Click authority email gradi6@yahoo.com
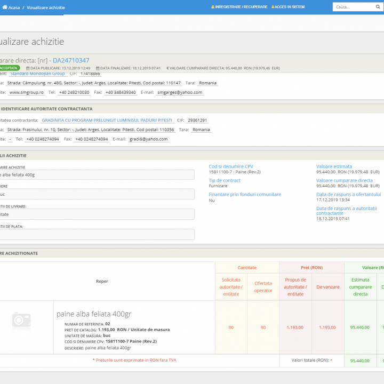Image resolution: width=384 pixels, height=384 pixels. pos(149,139)
